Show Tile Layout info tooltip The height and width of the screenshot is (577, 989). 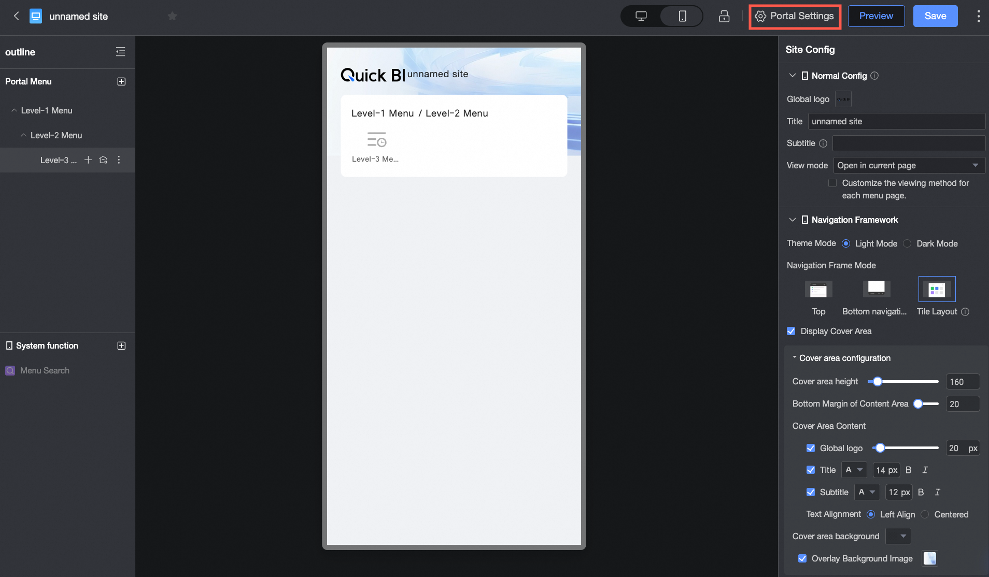click(x=965, y=312)
